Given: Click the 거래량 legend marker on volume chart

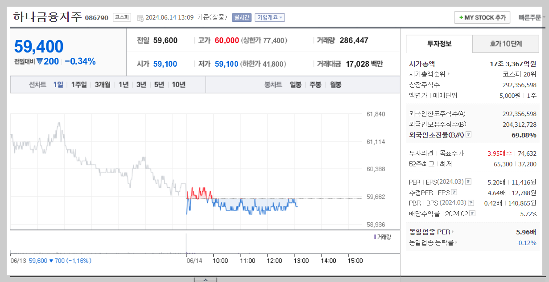Looking at the screenshot, I should coord(375,237).
